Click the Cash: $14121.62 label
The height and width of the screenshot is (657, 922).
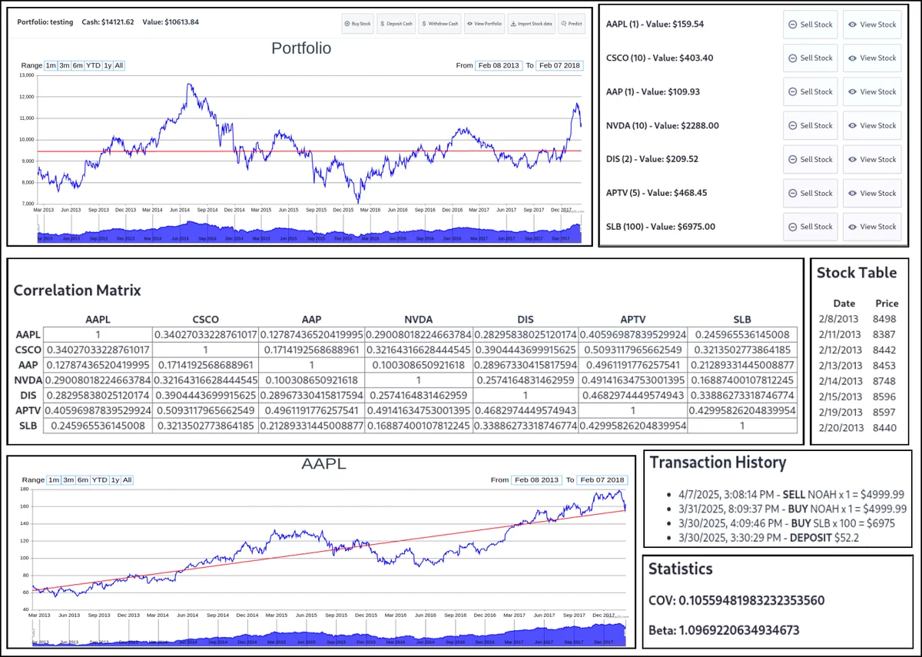coord(108,22)
